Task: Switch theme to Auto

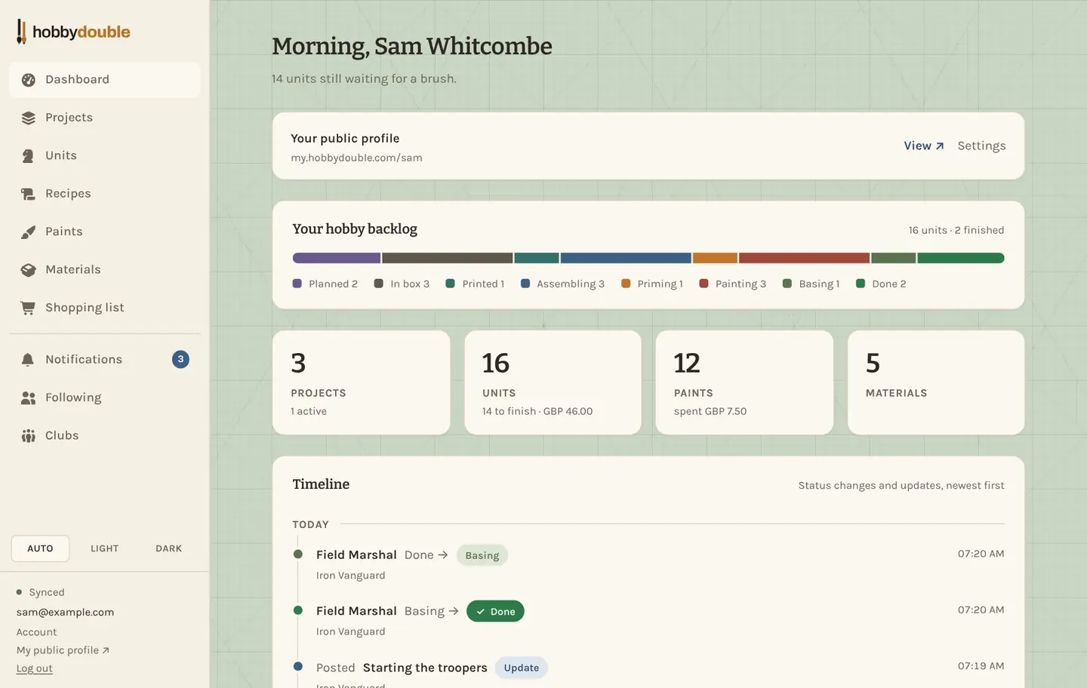Action: (x=40, y=548)
